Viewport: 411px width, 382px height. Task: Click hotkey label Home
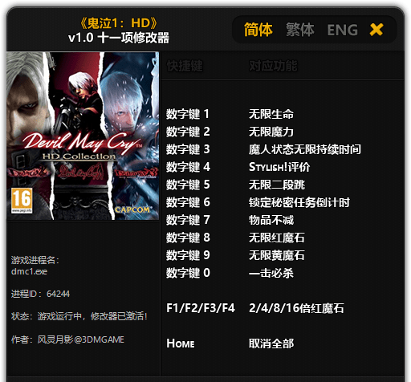(181, 343)
